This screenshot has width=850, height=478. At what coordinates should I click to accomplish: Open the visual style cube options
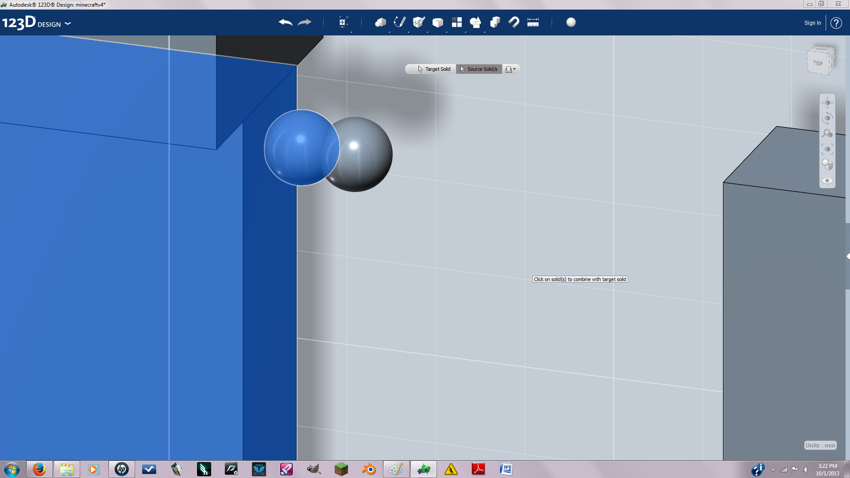(x=827, y=165)
